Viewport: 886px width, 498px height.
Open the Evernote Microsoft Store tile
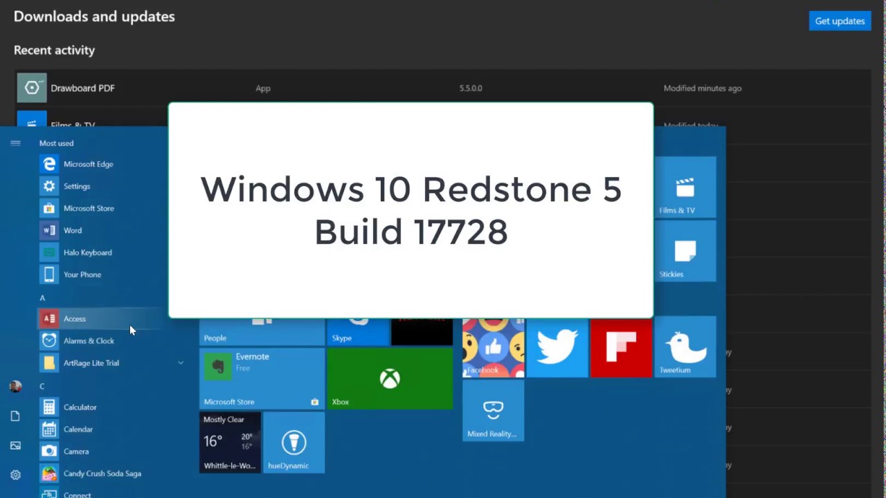[262, 378]
